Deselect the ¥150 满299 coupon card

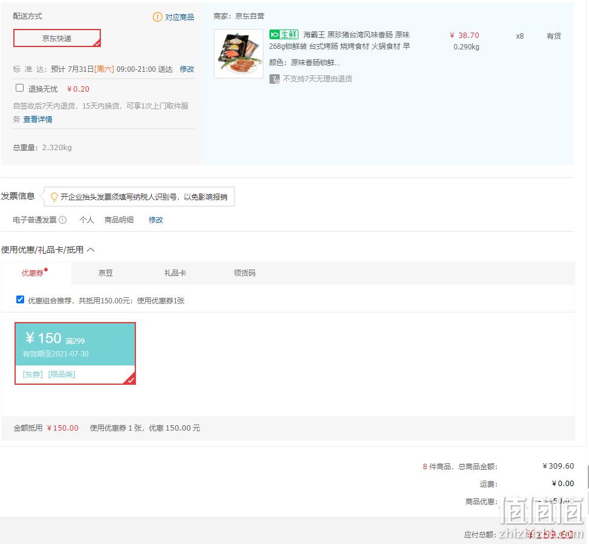click(x=75, y=353)
